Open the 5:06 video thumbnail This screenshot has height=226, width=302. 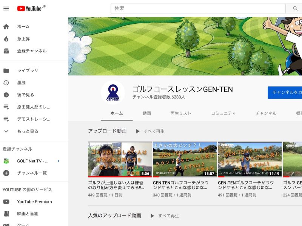[x=120, y=159]
